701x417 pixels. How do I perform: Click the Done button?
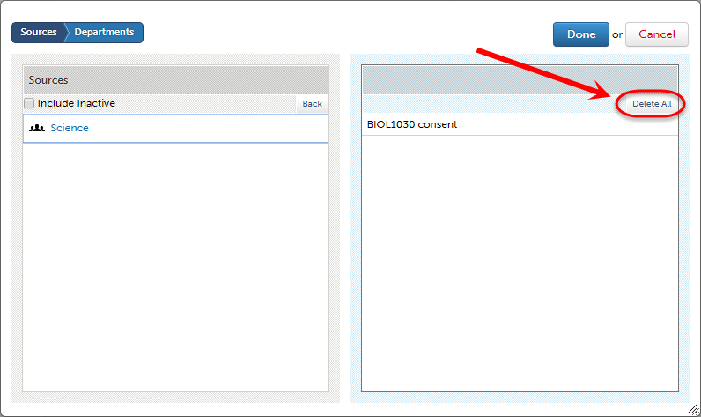point(580,34)
